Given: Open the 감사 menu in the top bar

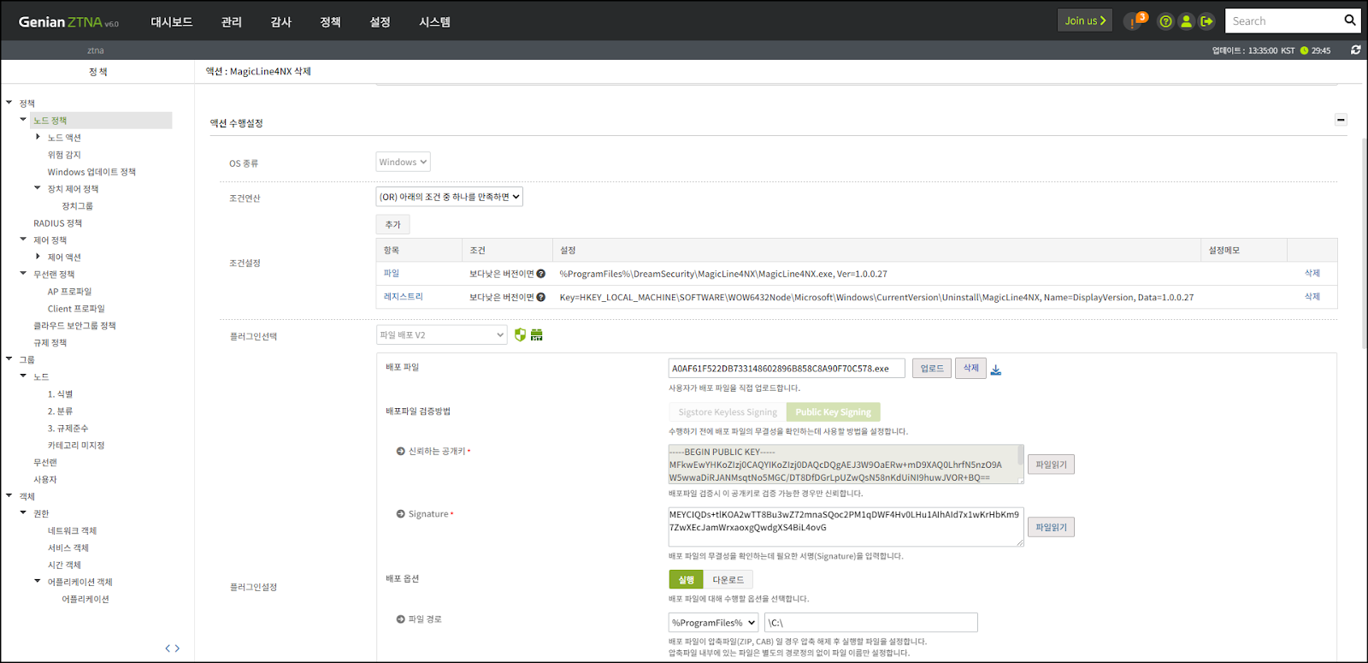Looking at the screenshot, I should [280, 21].
